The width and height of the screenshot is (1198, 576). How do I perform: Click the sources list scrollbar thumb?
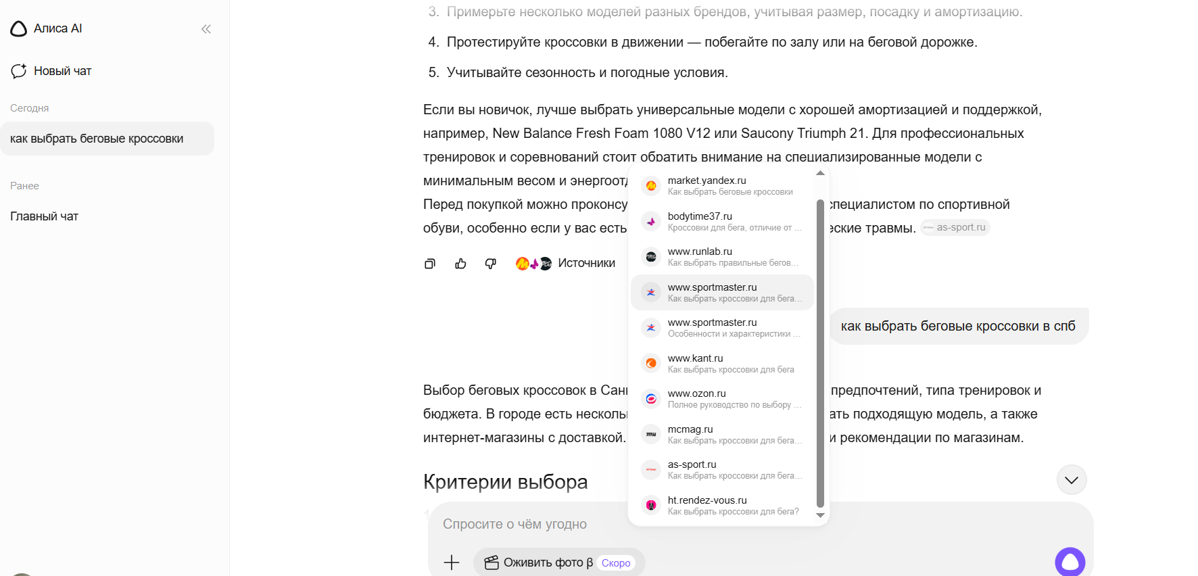[820, 352]
